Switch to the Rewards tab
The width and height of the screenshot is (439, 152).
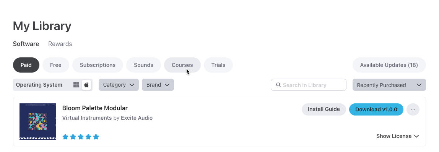[60, 44]
